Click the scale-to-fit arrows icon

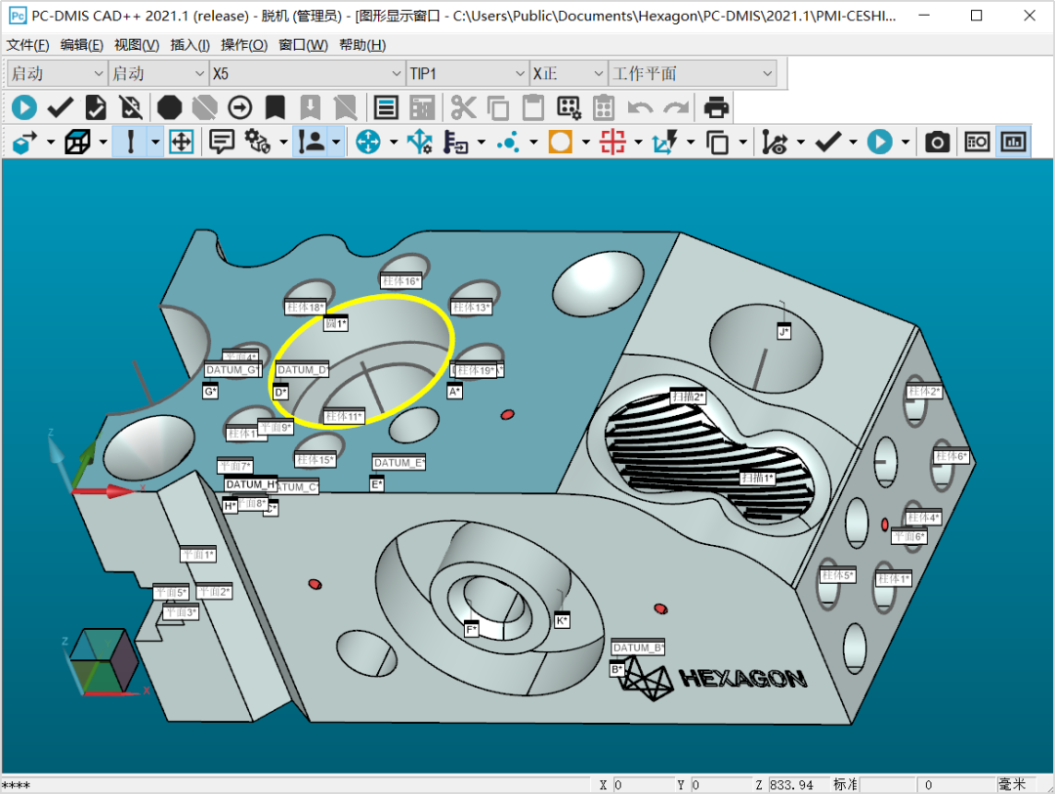point(182,142)
